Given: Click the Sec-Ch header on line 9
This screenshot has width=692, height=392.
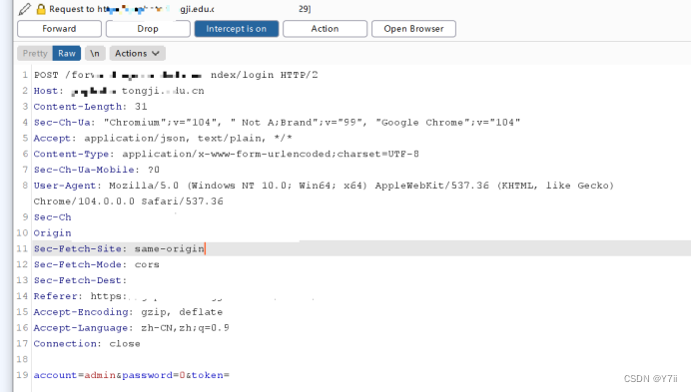Looking at the screenshot, I should click(53, 217).
